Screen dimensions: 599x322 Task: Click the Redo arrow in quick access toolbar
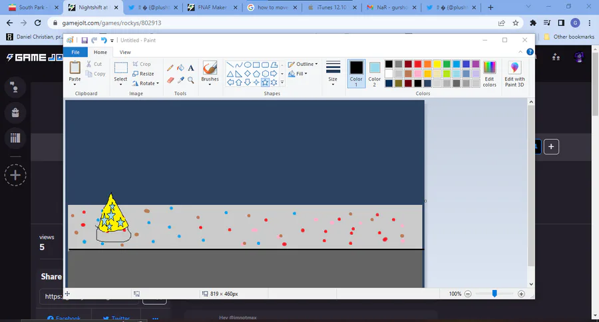(94, 40)
